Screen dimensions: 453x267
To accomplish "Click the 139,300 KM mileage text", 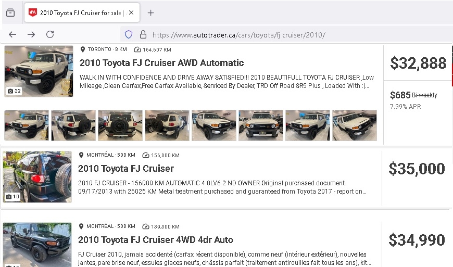I will (165, 226).
